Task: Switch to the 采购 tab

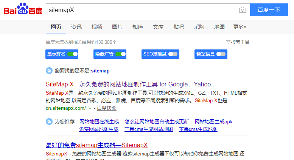Action: tap(199, 27)
